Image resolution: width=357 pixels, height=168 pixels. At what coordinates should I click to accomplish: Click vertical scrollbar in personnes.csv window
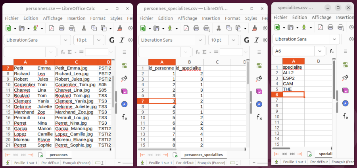point(113,91)
